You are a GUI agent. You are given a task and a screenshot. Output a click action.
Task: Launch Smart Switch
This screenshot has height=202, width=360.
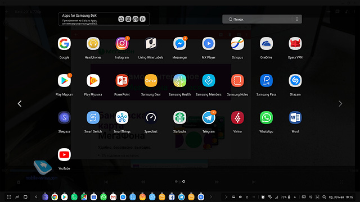(x=93, y=117)
